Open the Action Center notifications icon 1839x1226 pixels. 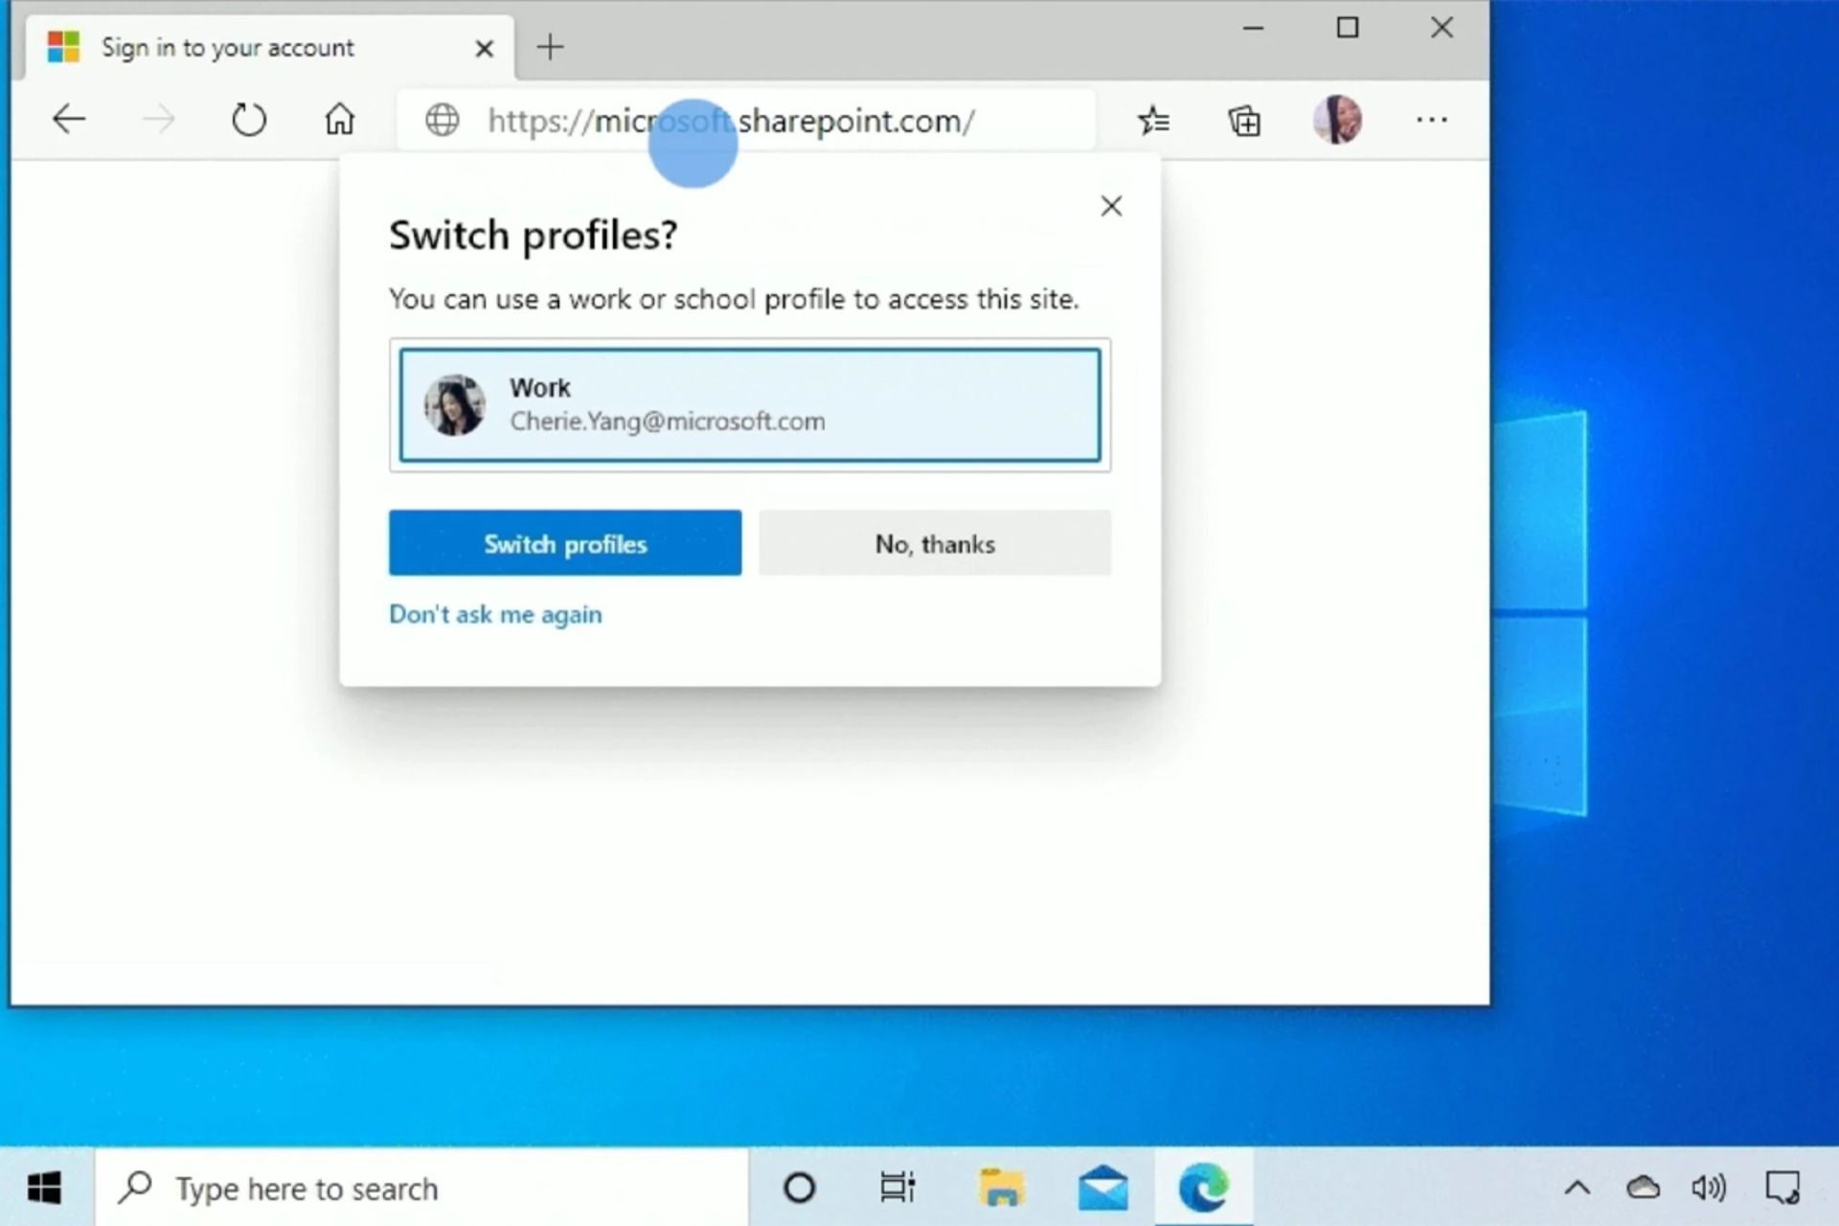pyautogui.click(x=1782, y=1189)
